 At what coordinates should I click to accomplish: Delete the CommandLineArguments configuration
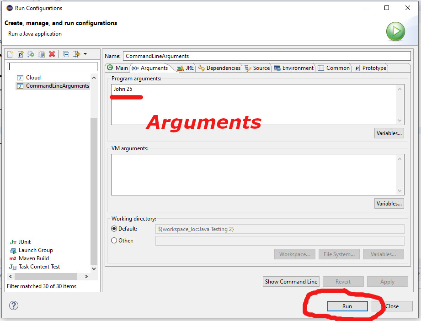[52, 54]
